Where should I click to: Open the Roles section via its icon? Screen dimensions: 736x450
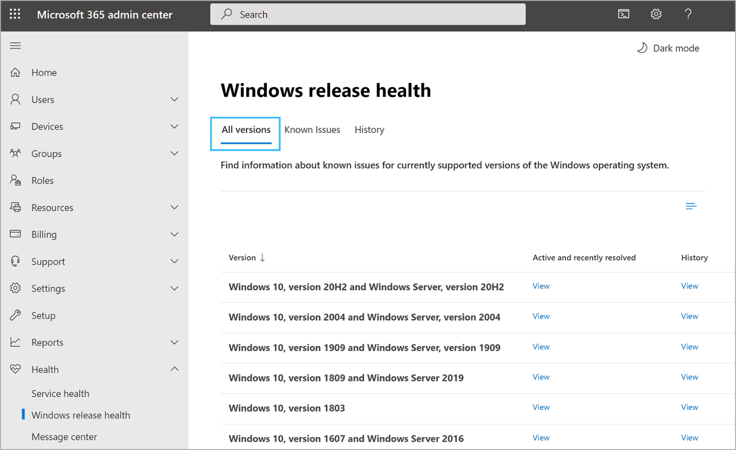click(x=15, y=180)
